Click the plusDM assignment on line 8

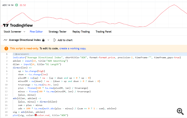(54, 78)
